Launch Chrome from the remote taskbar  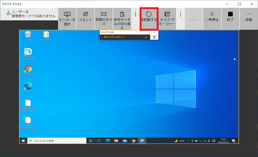(134, 141)
